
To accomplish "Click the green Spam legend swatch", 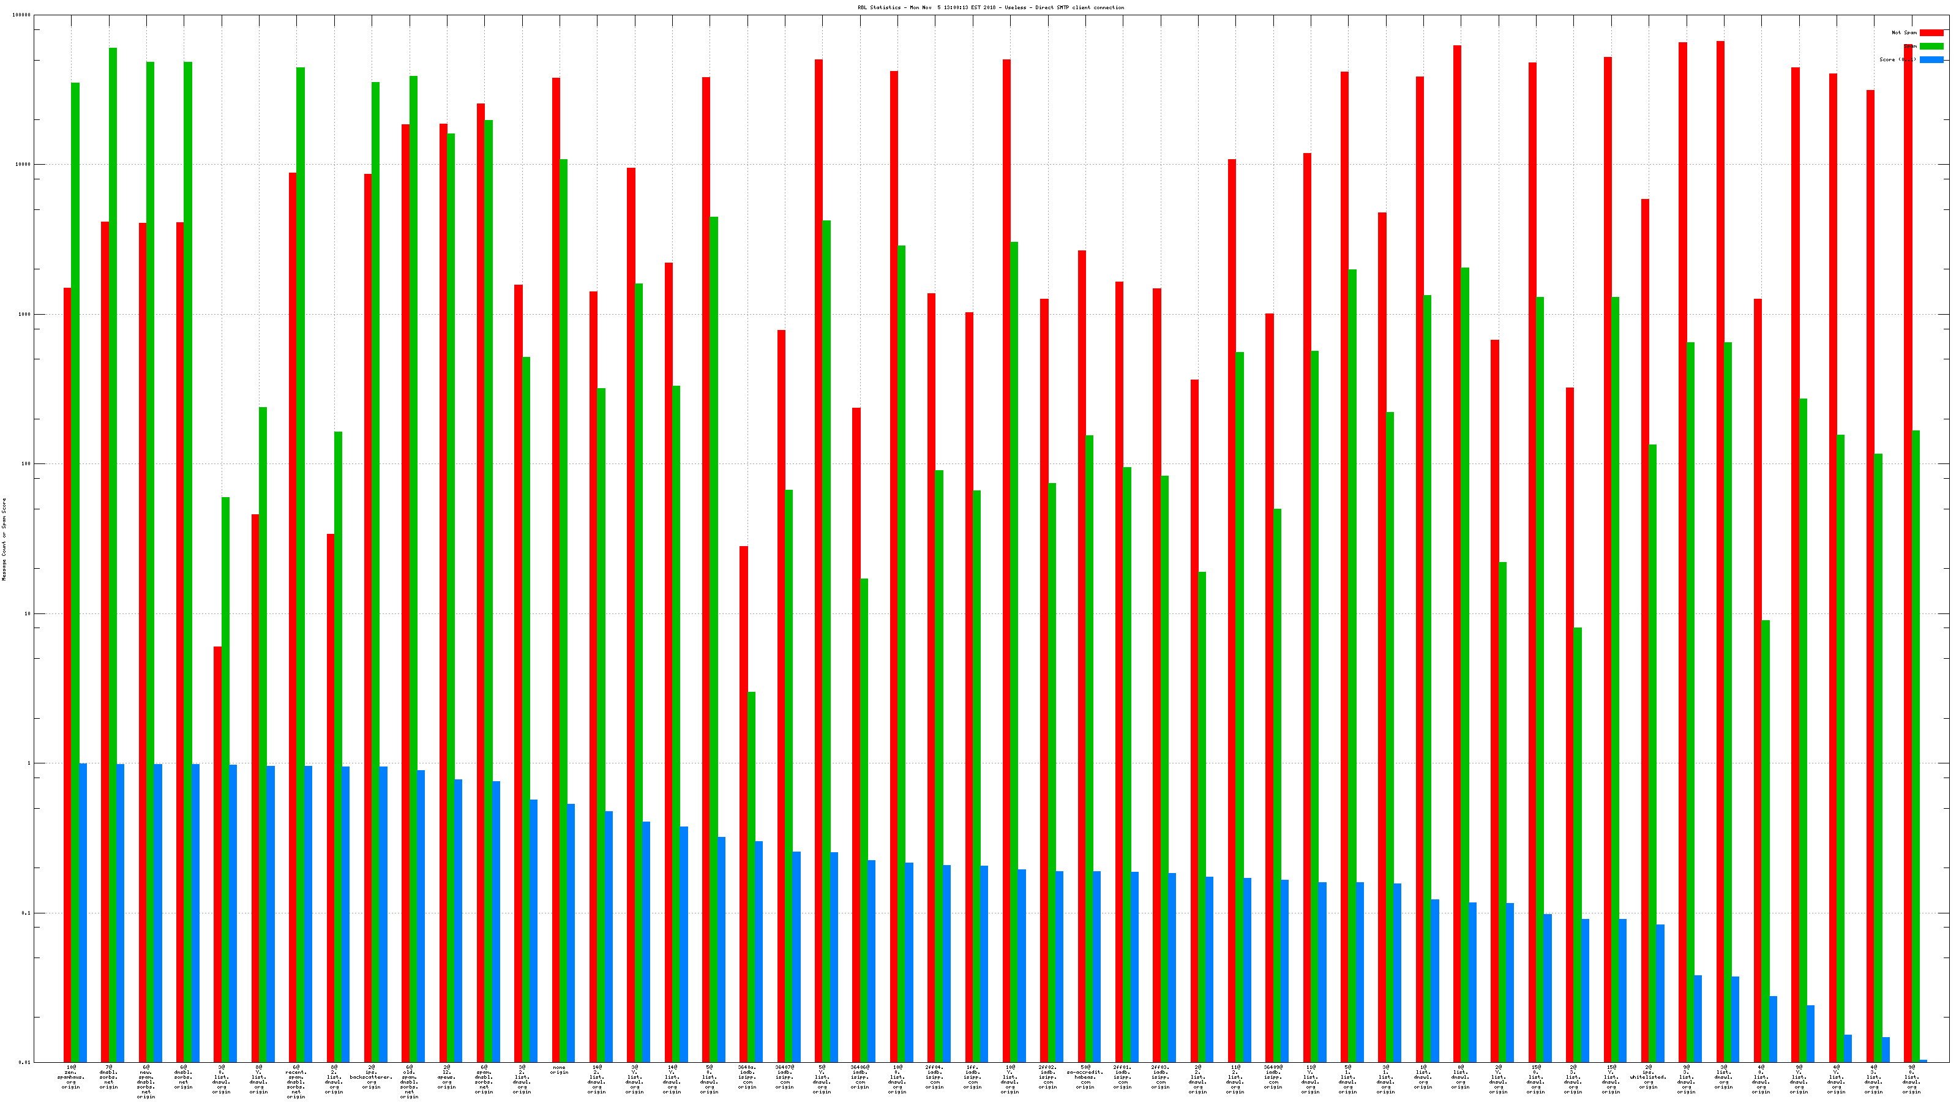I will [1931, 47].
